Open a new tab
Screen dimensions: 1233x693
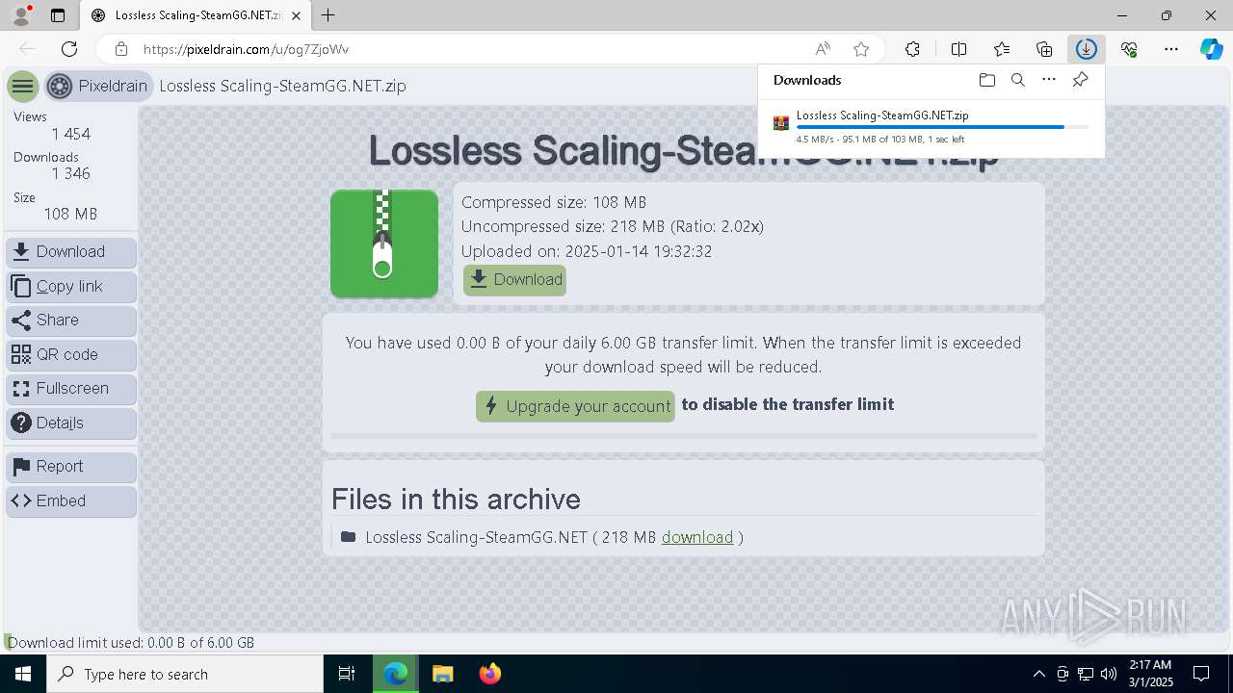click(328, 15)
